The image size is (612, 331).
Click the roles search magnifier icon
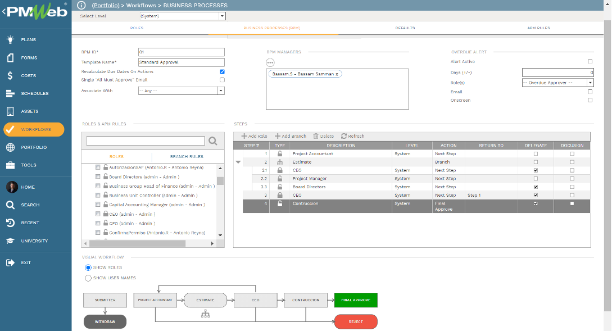(x=213, y=141)
